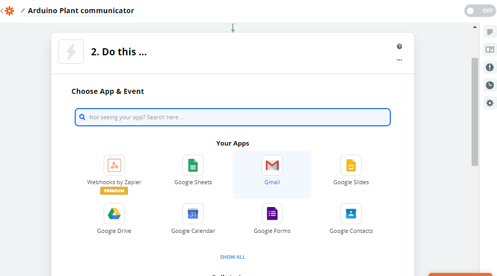
Task: Choose the Google Sheets app icon
Action: (193, 165)
